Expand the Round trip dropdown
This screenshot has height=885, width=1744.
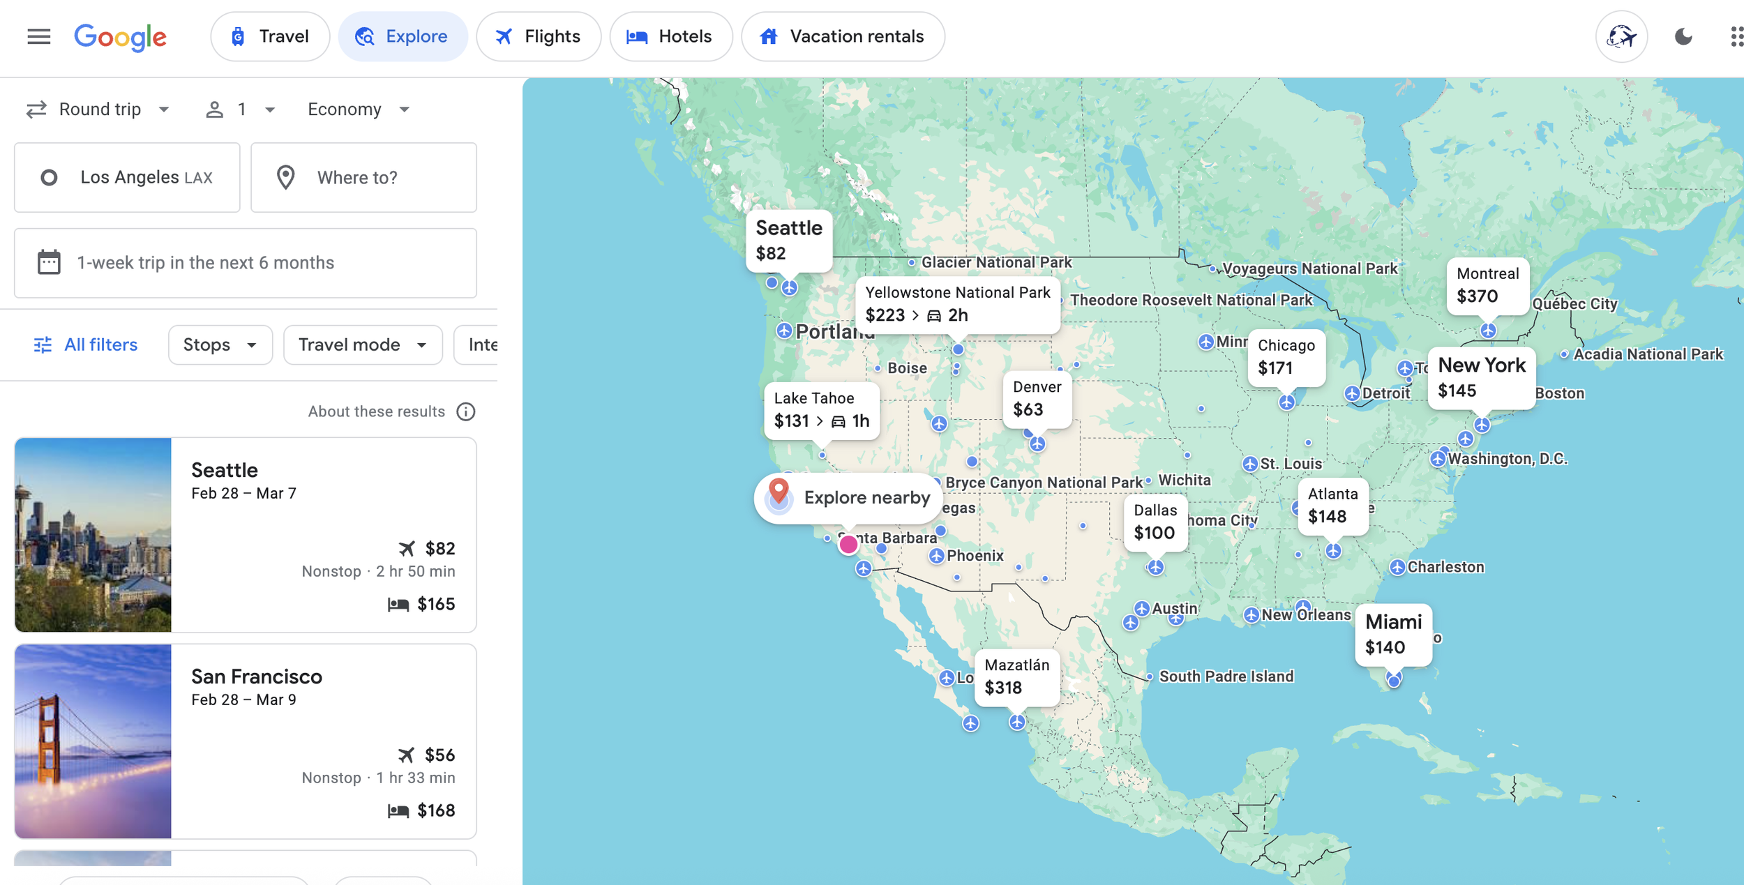coord(99,109)
